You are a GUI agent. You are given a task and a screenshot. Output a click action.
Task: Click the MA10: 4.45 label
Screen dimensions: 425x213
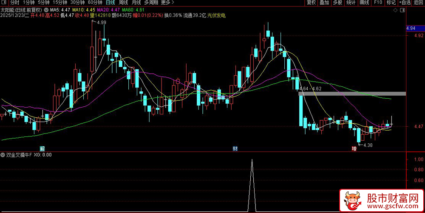[x=84, y=10]
